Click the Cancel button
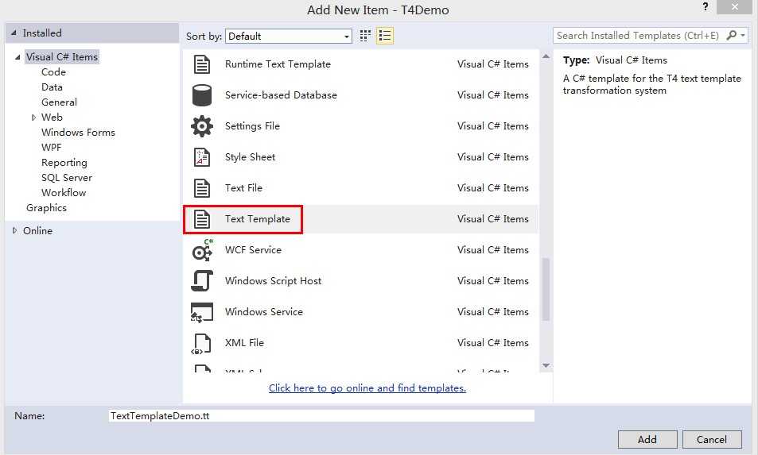The width and height of the screenshot is (758, 455). point(712,440)
